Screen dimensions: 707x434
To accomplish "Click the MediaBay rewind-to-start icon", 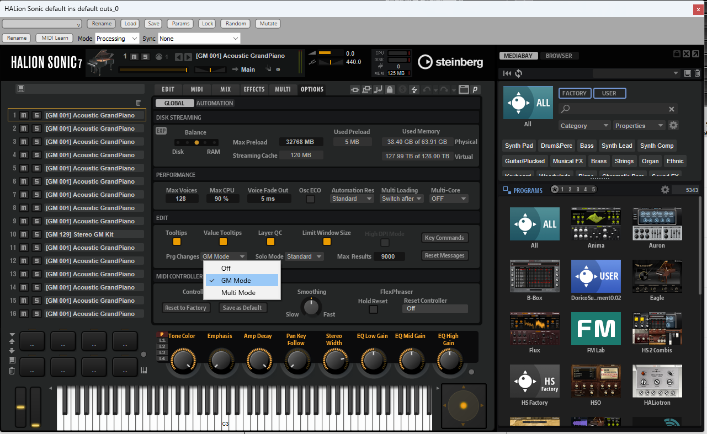I will click(x=507, y=73).
